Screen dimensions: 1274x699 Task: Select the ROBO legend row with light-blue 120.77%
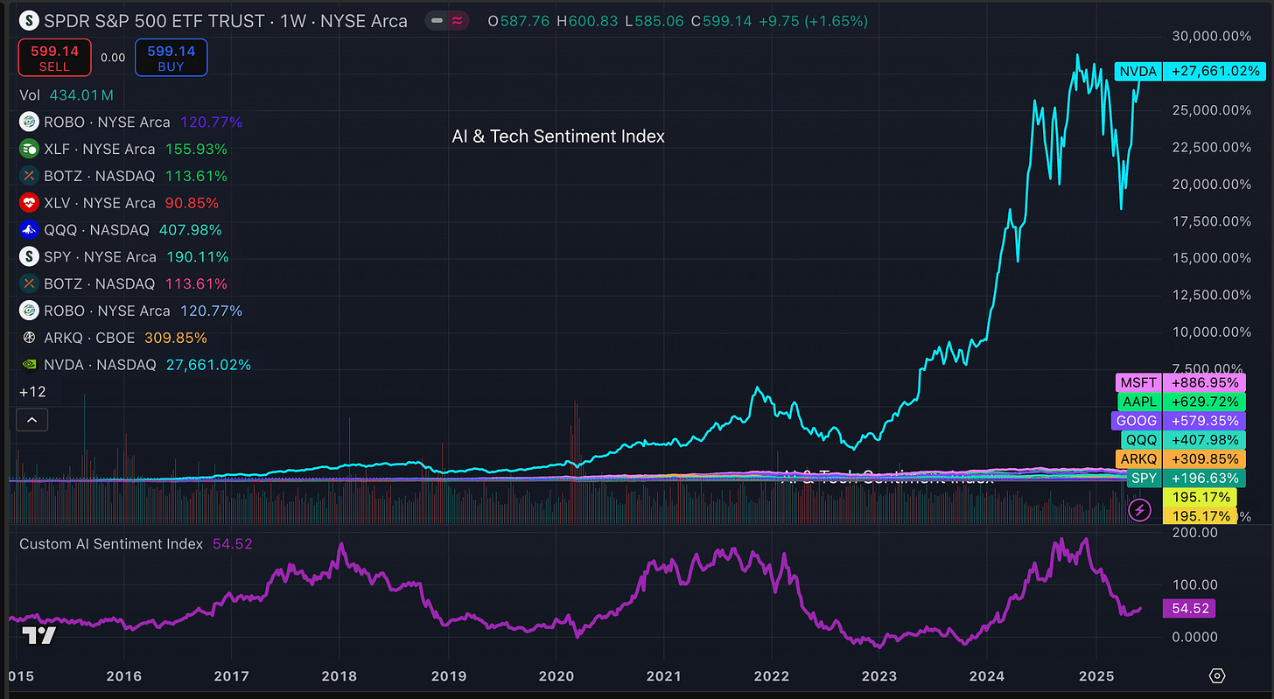[x=131, y=311]
